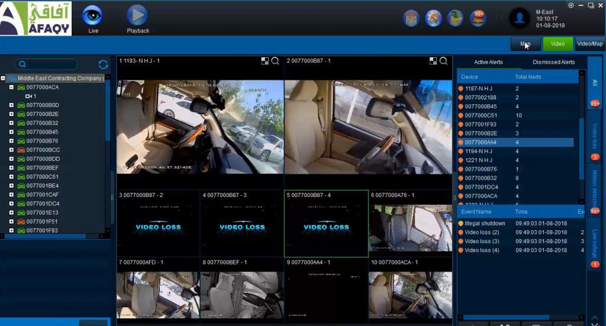
Task: Select the Video loss side tab
Action: (x=595, y=137)
